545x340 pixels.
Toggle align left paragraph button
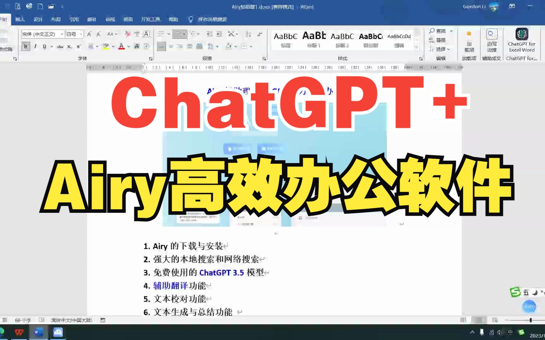click(x=161, y=46)
